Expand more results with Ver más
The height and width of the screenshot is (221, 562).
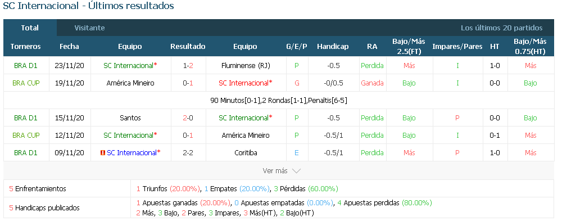click(281, 171)
